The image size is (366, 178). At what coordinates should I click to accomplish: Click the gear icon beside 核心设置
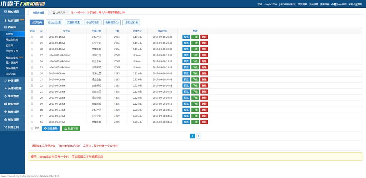[5, 12]
